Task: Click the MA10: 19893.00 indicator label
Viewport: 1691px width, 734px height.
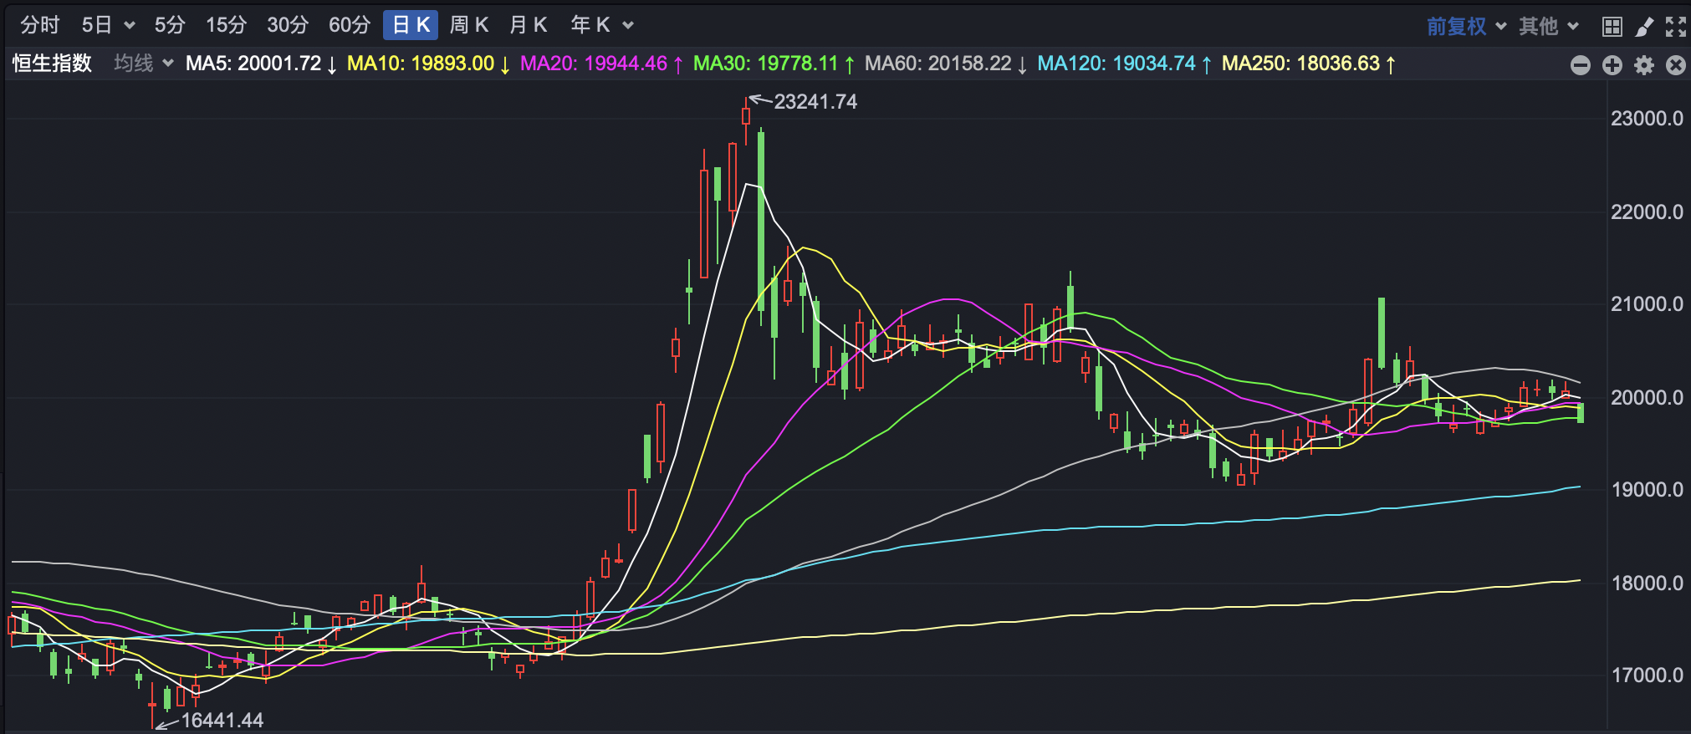Action: (428, 64)
